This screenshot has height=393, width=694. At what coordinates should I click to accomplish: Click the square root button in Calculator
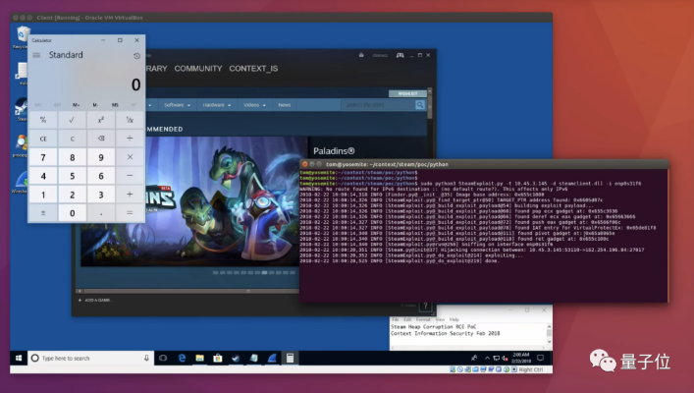71,120
